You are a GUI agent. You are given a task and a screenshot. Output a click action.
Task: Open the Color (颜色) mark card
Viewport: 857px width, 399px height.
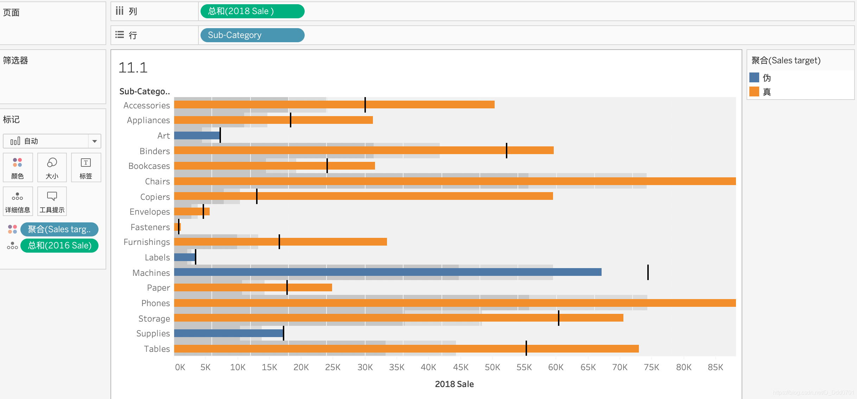[18, 167]
